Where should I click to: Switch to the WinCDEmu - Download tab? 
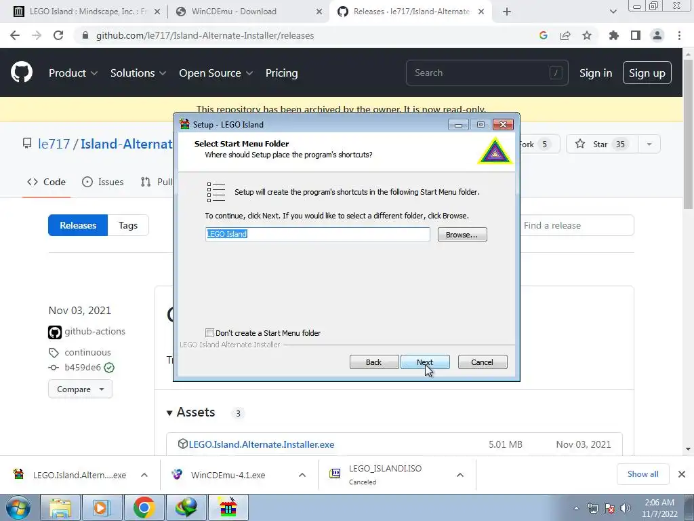(249, 12)
